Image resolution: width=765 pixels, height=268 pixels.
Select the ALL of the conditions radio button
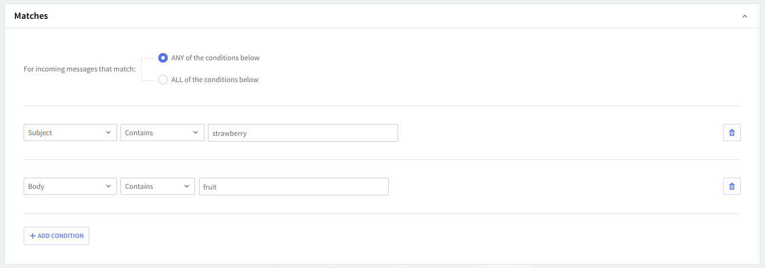click(163, 80)
